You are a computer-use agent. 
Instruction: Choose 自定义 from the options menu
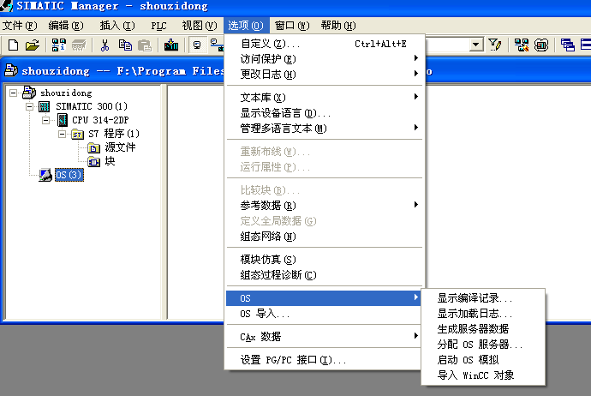[x=325, y=44]
